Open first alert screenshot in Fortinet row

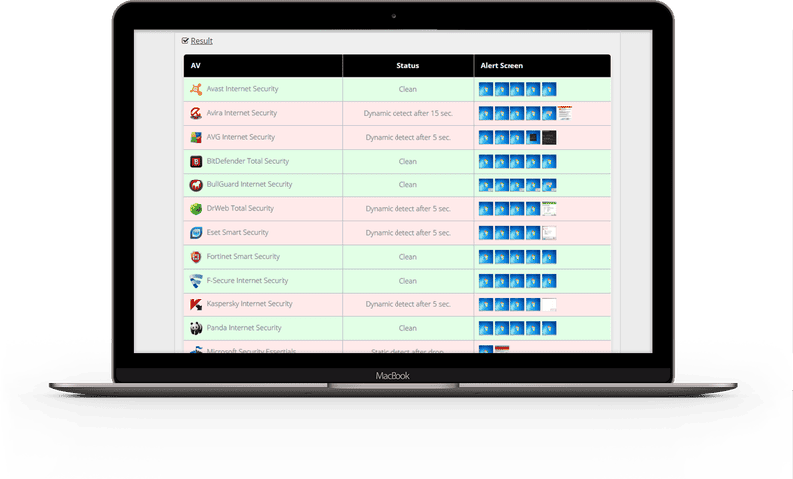point(486,257)
